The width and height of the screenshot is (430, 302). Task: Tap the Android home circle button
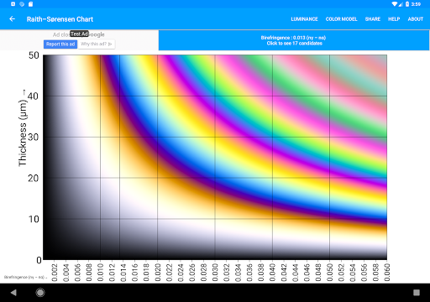(40, 293)
